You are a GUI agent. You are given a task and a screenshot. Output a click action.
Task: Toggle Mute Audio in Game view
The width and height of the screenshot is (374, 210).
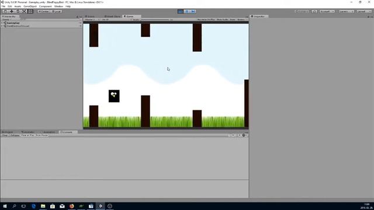pos(223,19)
